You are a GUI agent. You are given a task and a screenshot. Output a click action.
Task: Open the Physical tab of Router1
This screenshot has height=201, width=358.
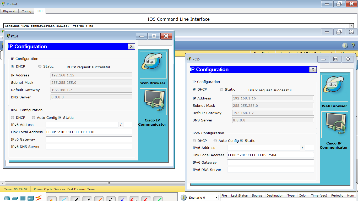point(9,11)
